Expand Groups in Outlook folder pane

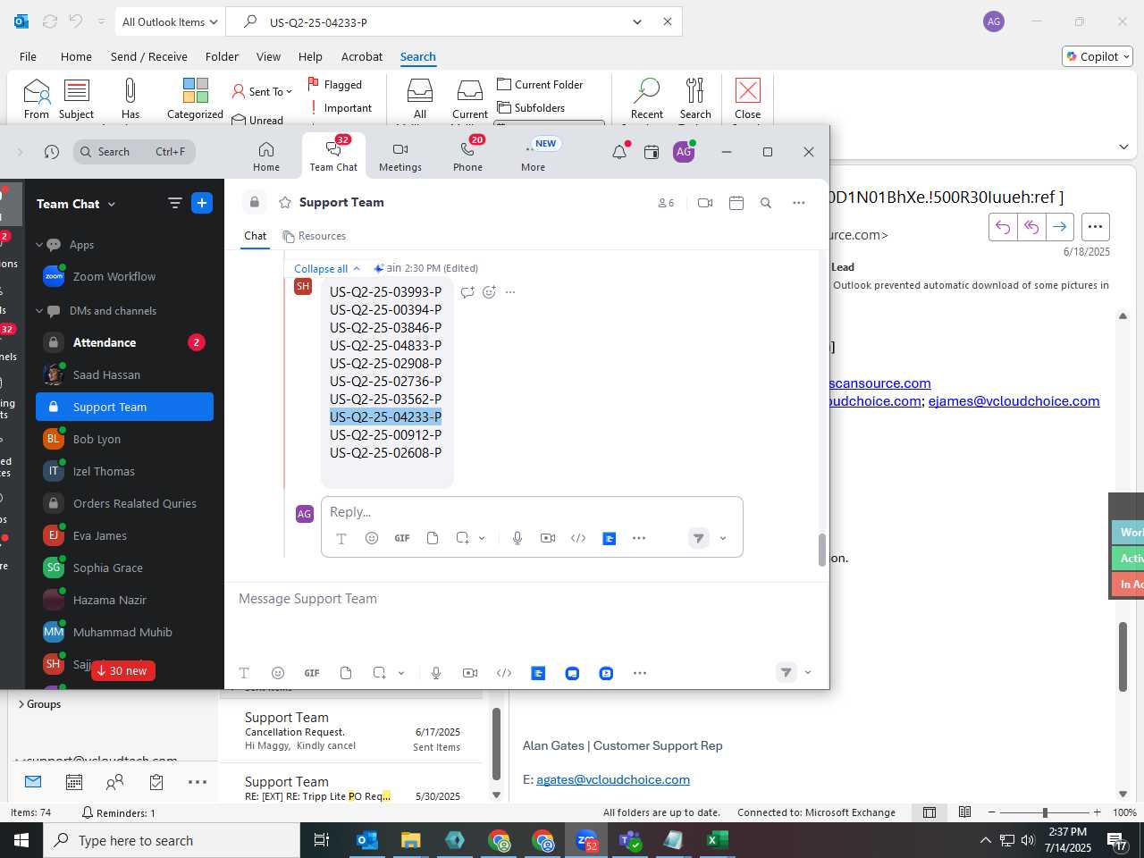[21, 704]
